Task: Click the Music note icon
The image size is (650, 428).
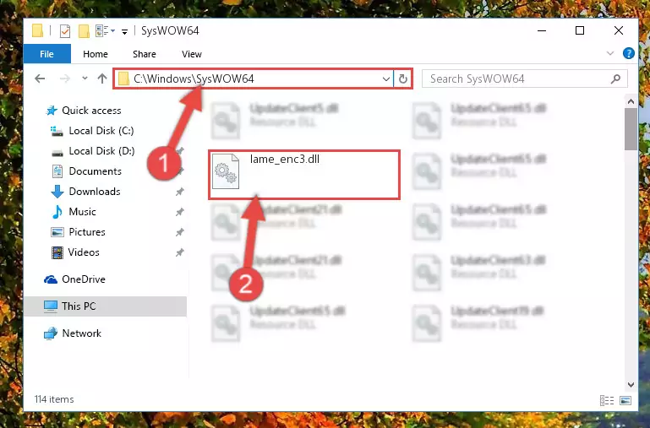Action: point(57,212)
